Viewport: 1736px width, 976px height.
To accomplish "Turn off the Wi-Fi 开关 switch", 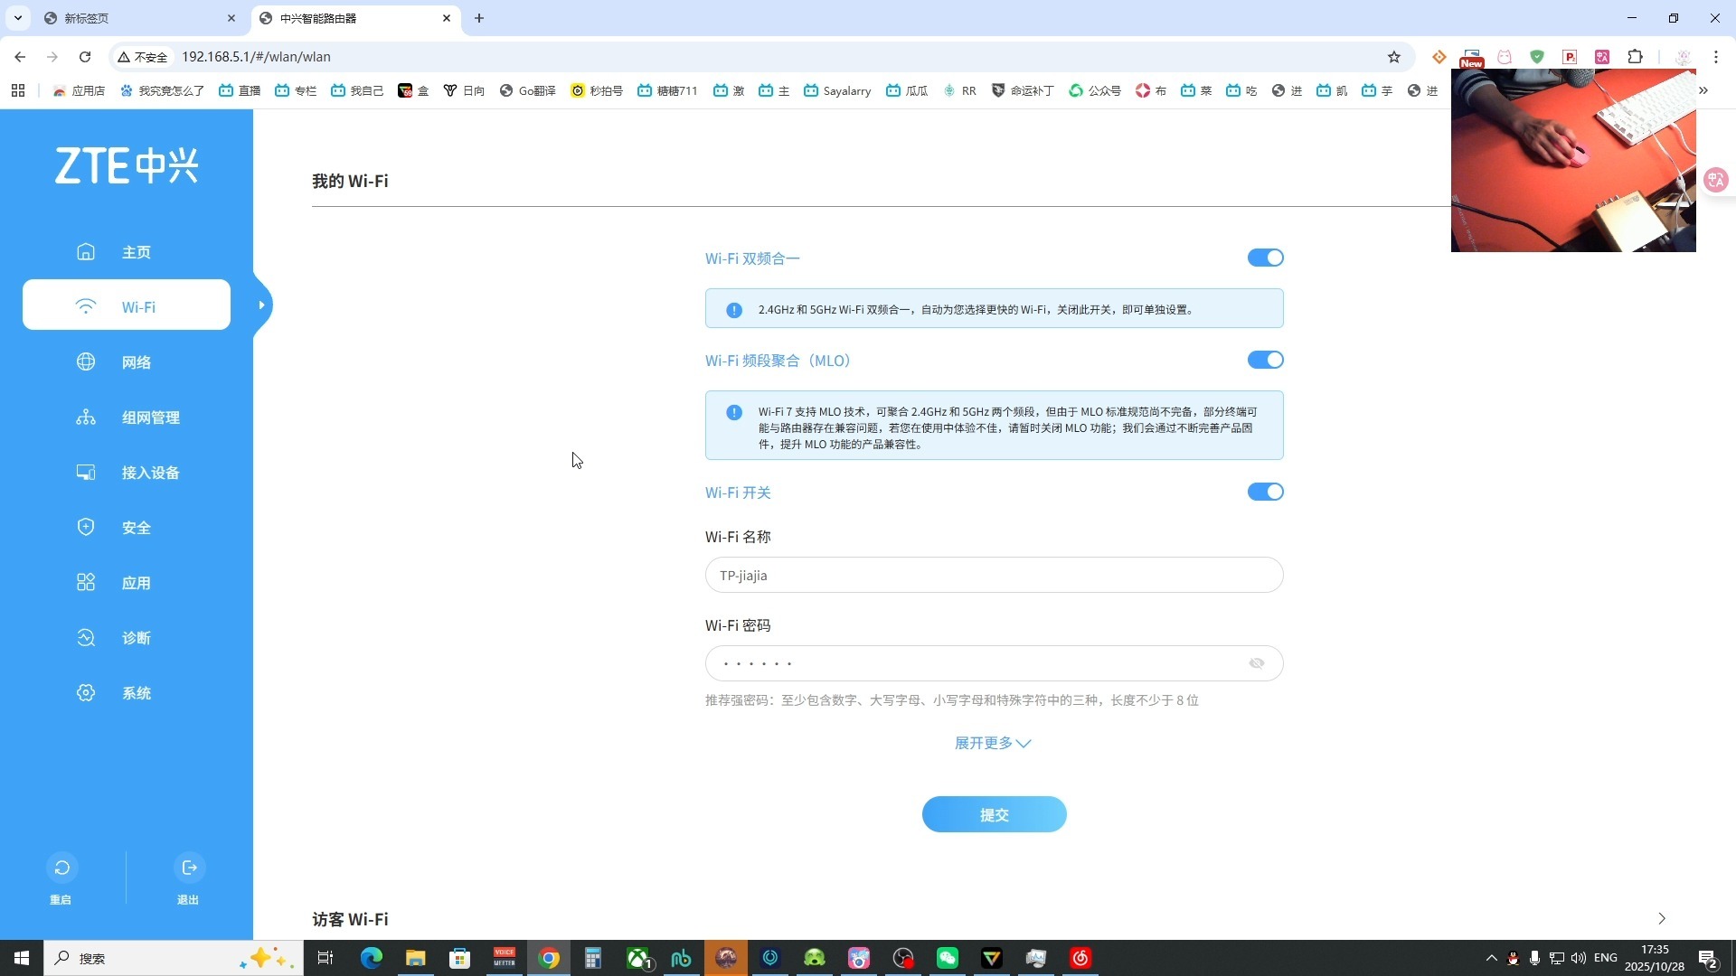I will click(1265, 493).
